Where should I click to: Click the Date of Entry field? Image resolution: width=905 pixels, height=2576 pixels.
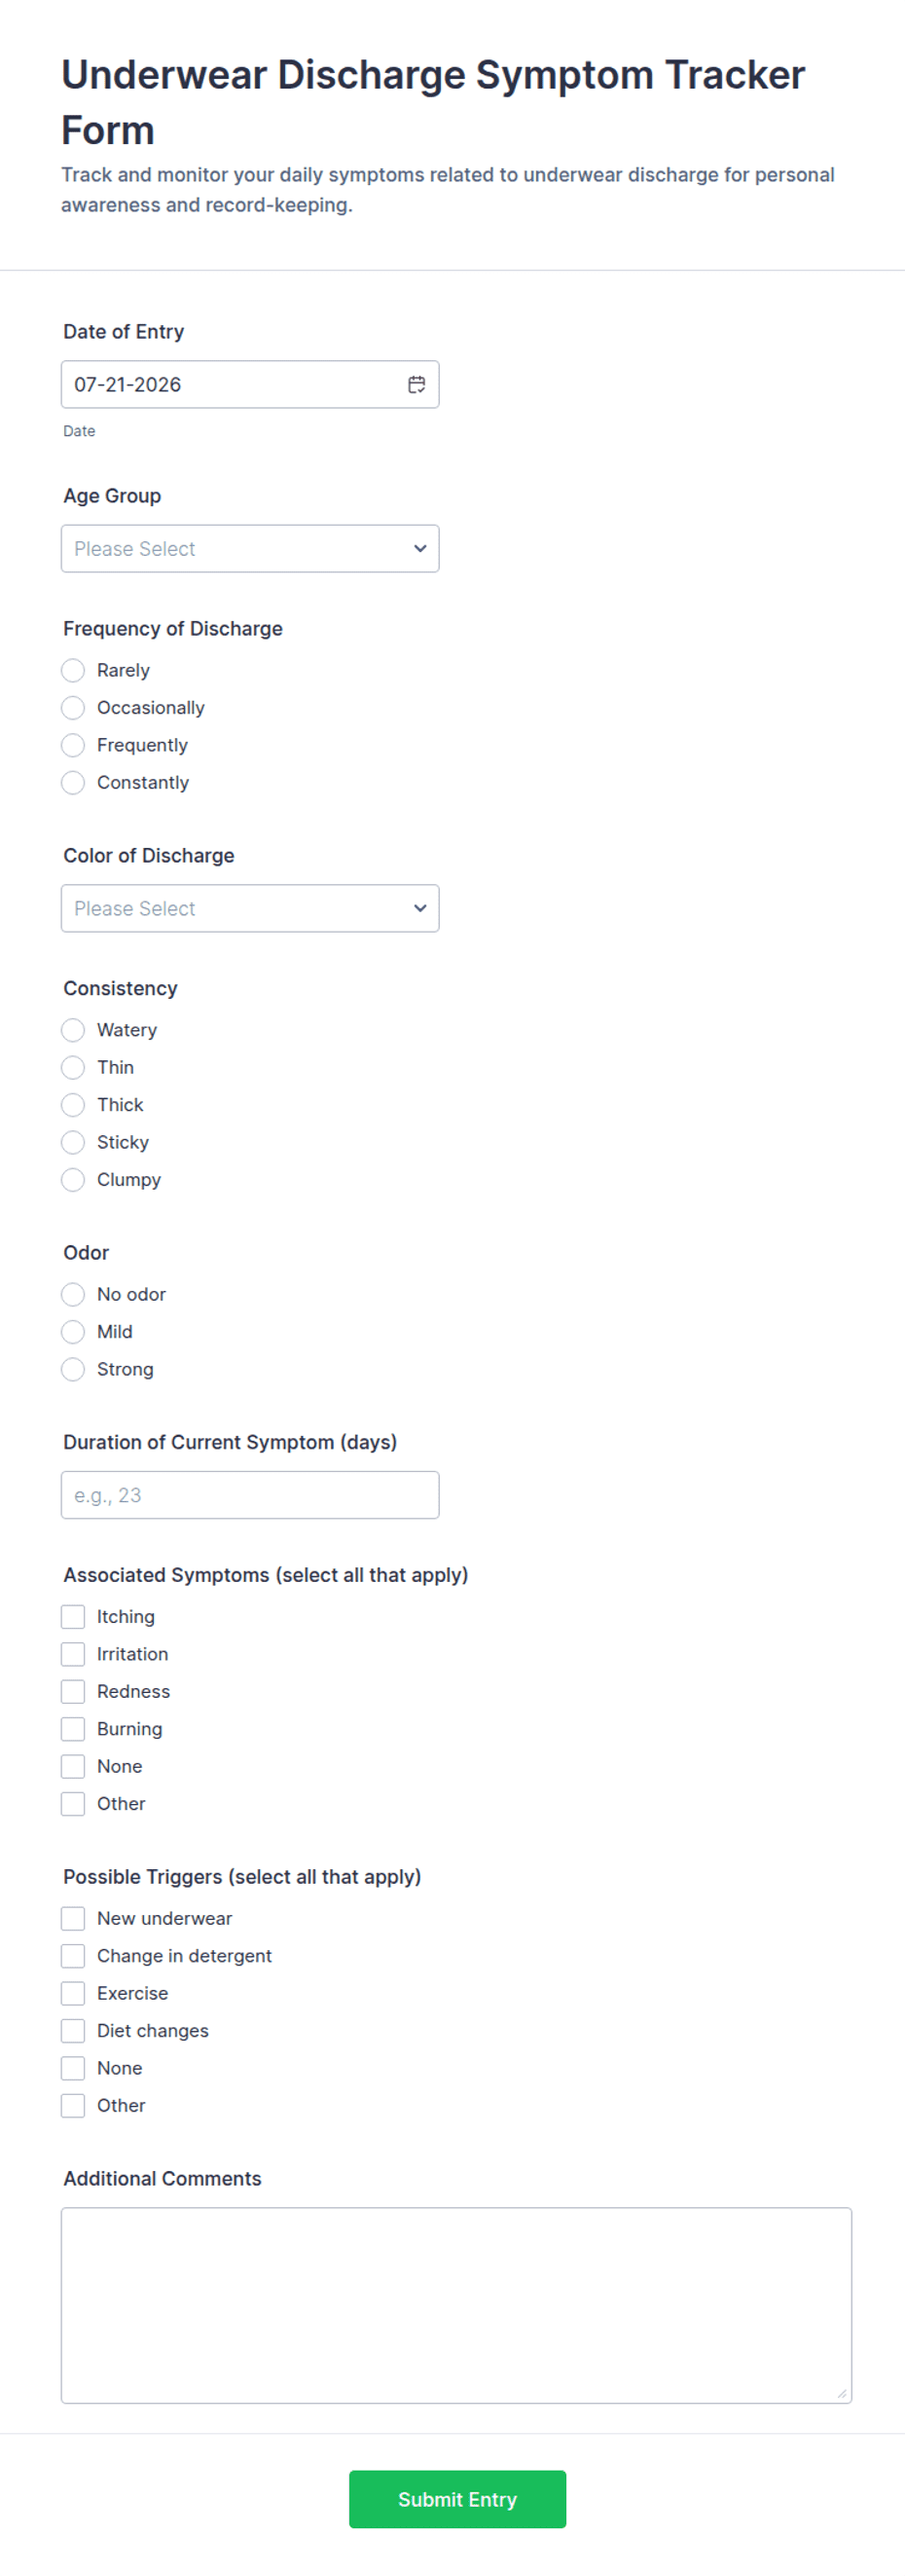[x=250, y=384]
